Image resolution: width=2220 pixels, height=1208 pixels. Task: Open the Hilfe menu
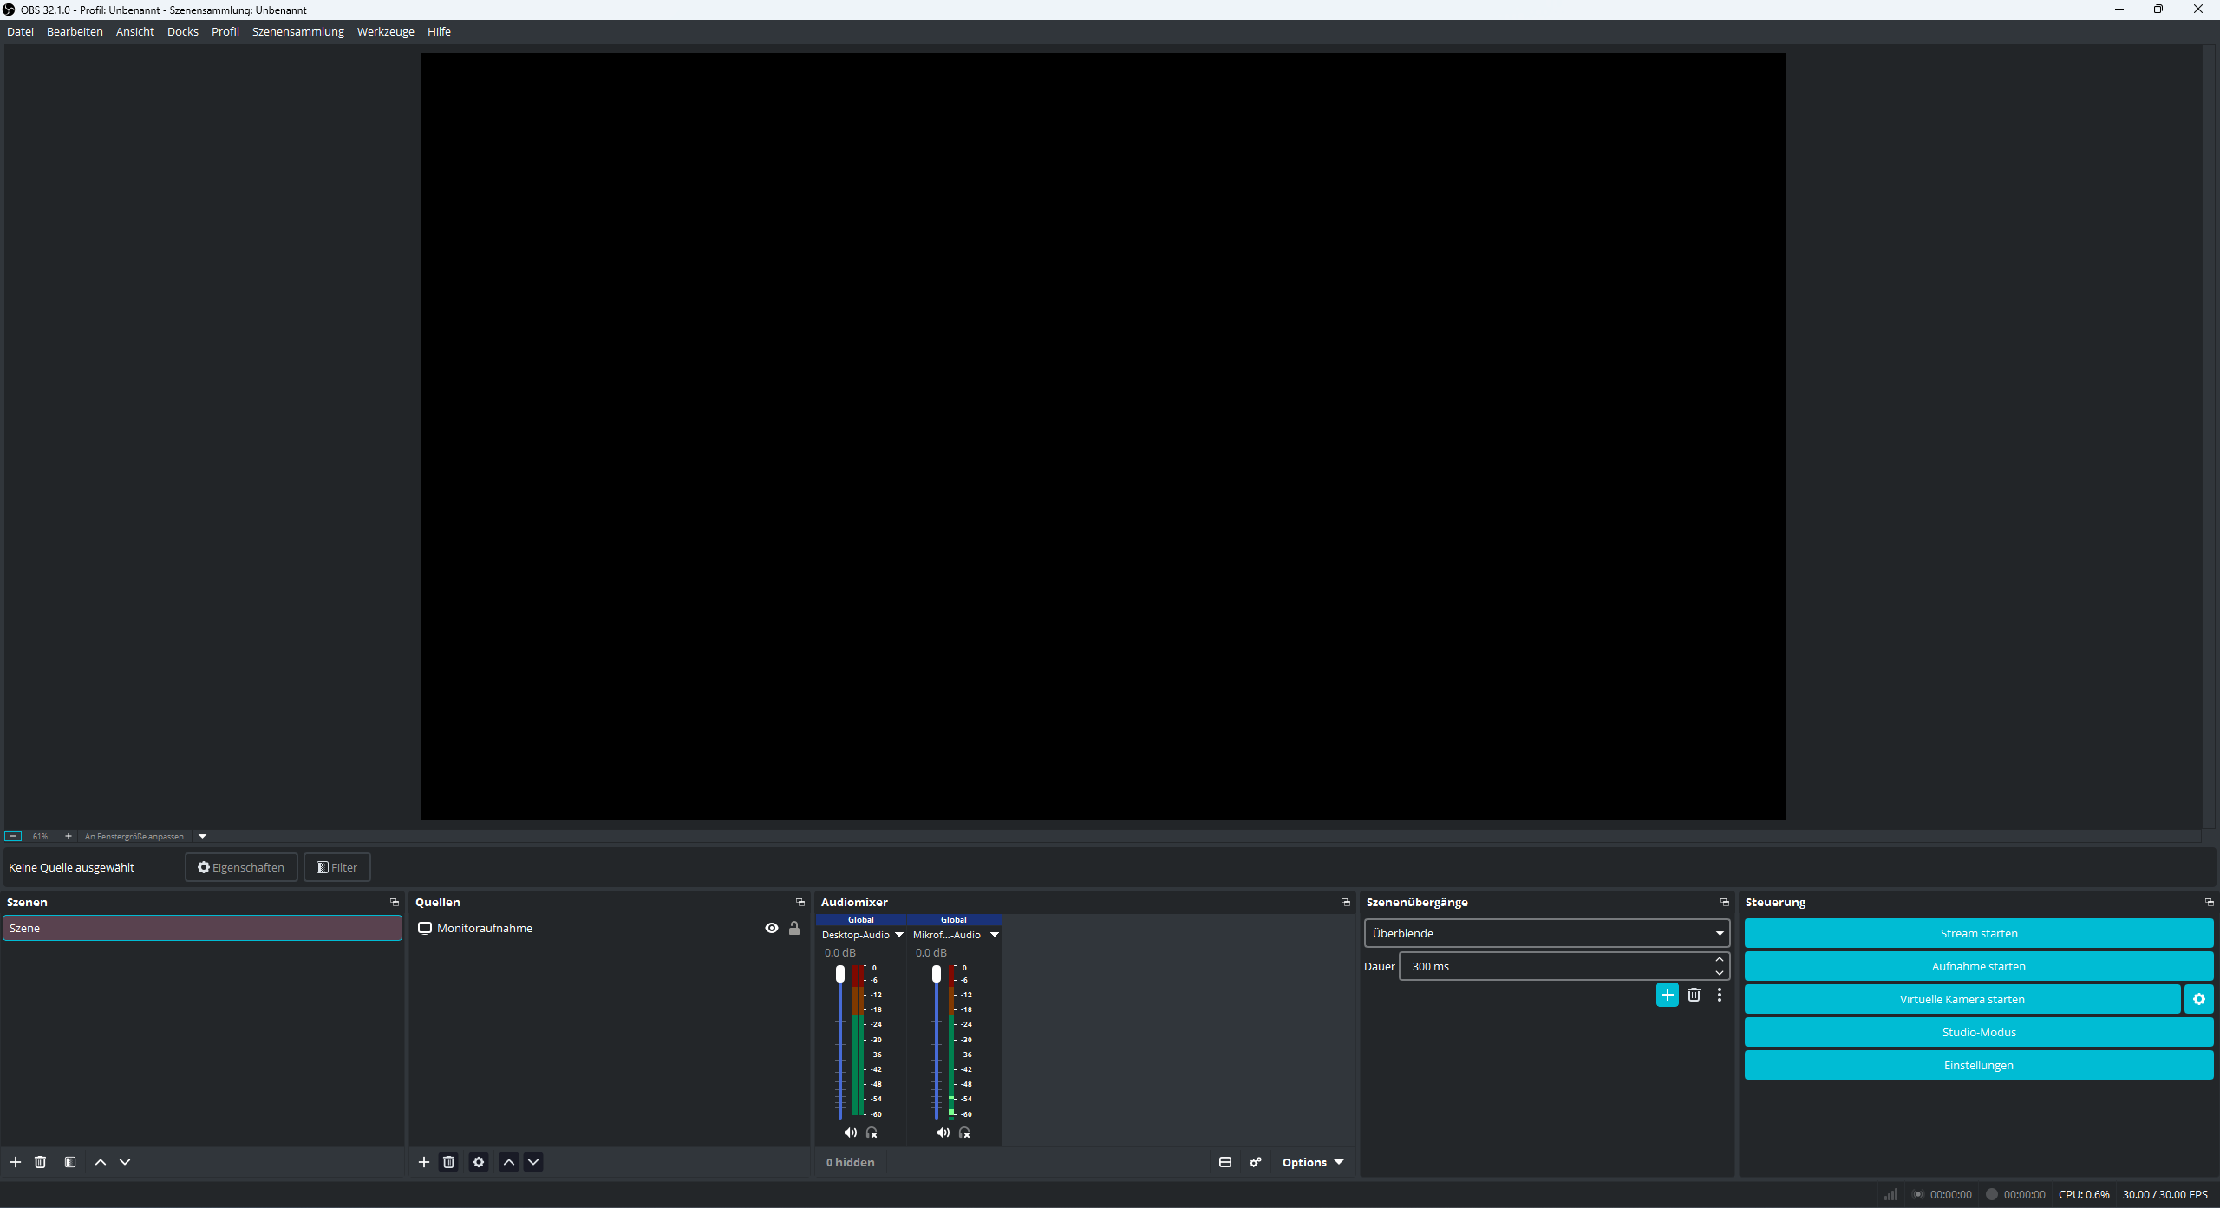point(439,31)
